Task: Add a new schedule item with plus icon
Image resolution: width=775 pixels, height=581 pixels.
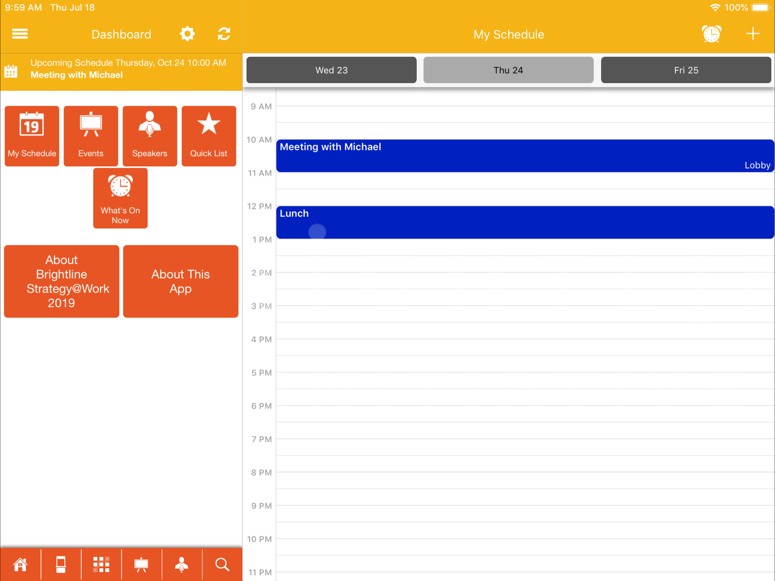Action: tap(753, 34)
